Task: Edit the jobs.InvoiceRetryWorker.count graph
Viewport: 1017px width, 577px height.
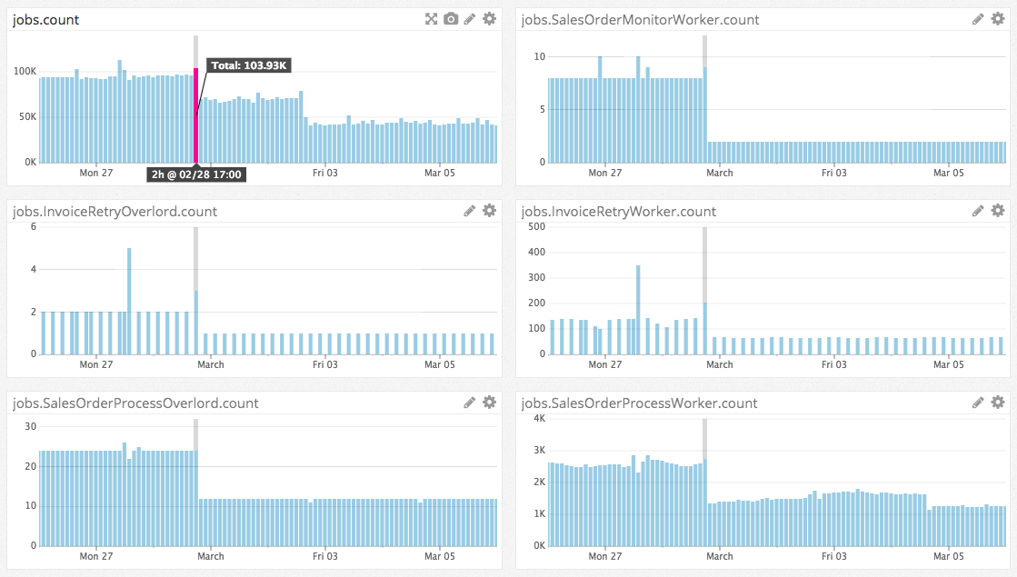Action: (978, 211)
